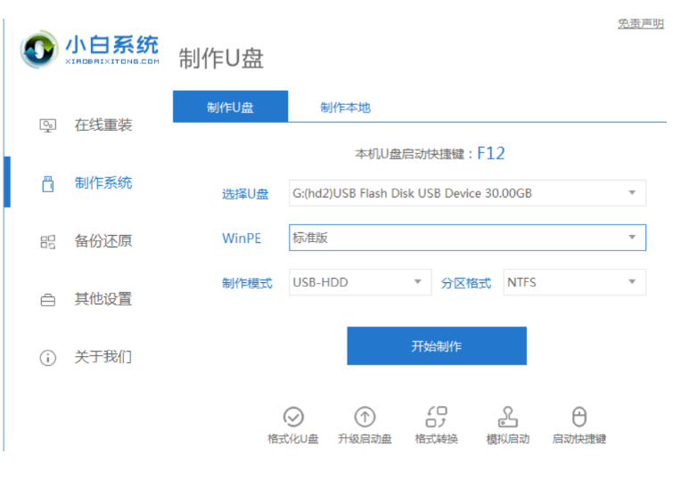673x486 pixels.
Task: Click the 小白系统 logo icon
Action: (x=39, y=51)
